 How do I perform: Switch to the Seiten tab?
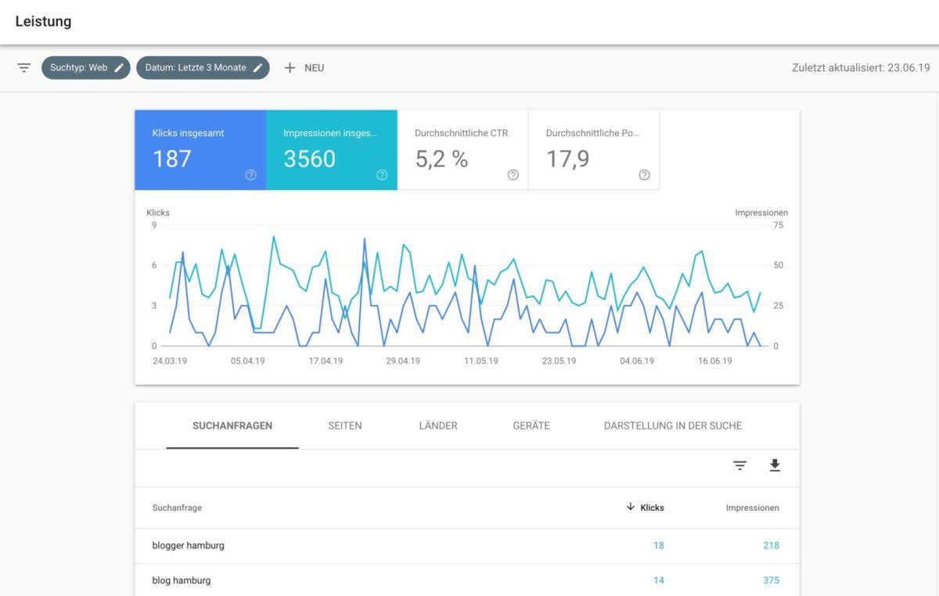tap(345, 426)
